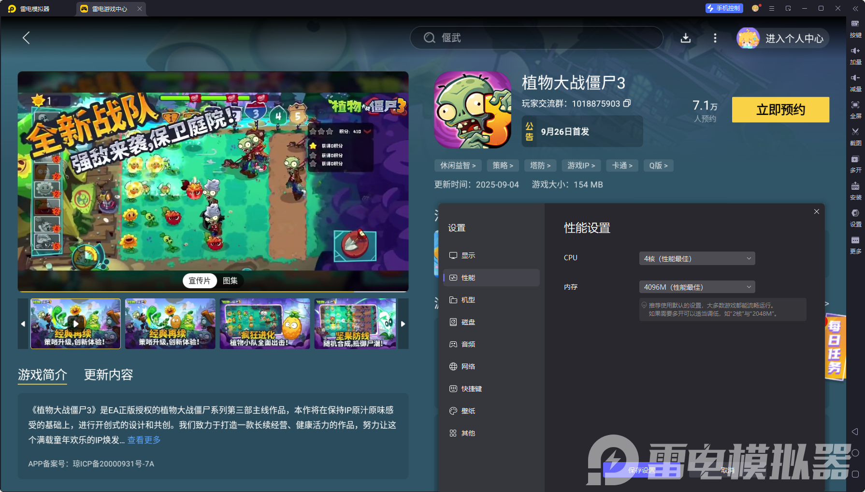
Task: Select the first video thumbnail with play icon
Action: click(x=75, y=323)
